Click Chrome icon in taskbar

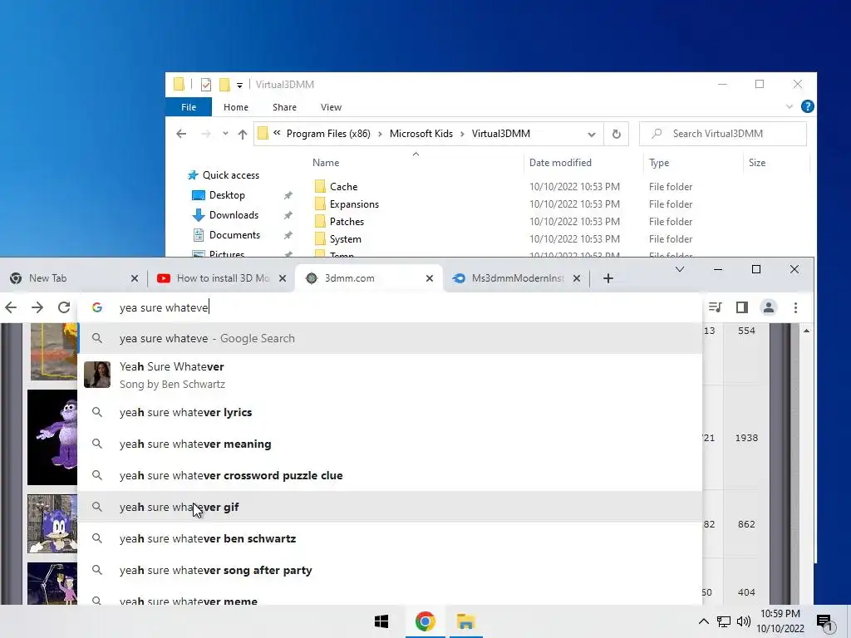click(425, 621)
